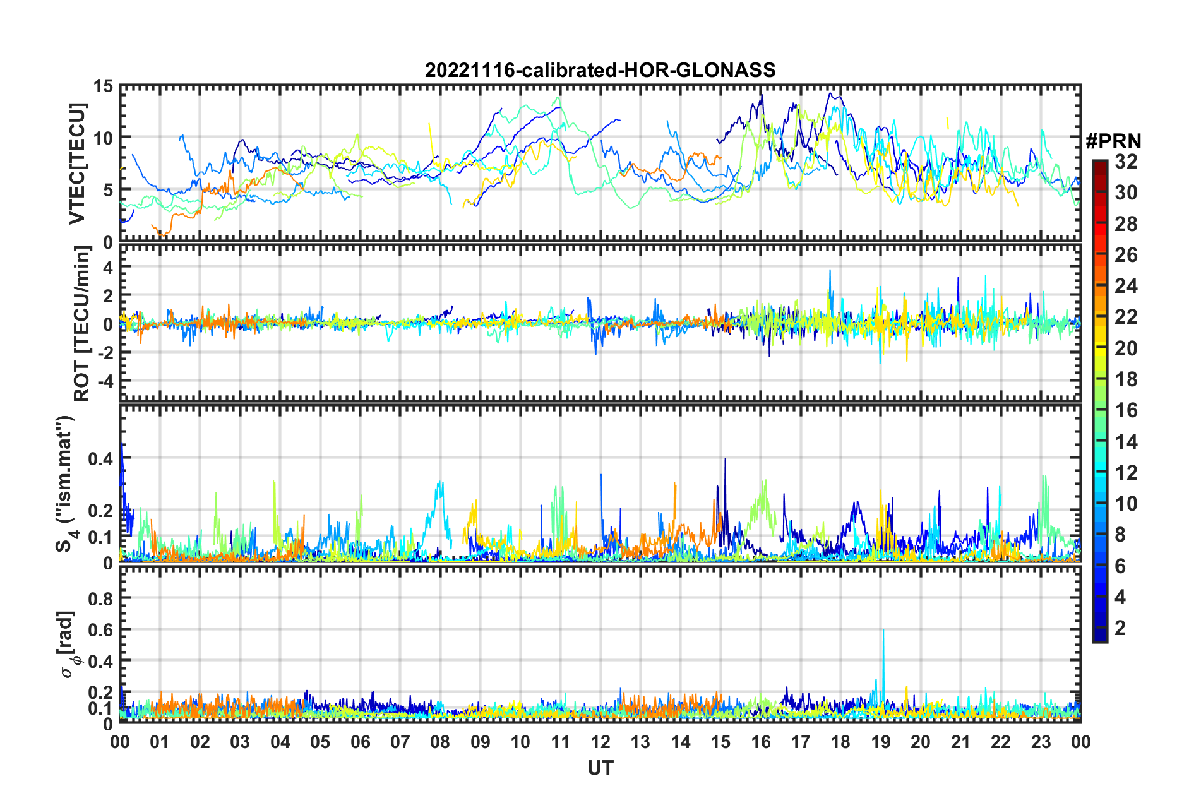The height and width of the screenshot is (803, 1201).
Task: Click the plot title 20221116-calibrated-HOR-GLONASS
Action: pos(600,70)
